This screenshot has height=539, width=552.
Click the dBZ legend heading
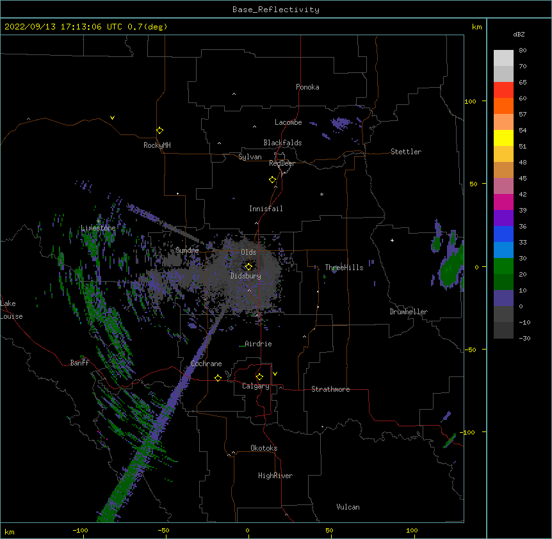[x=519, y=34]
